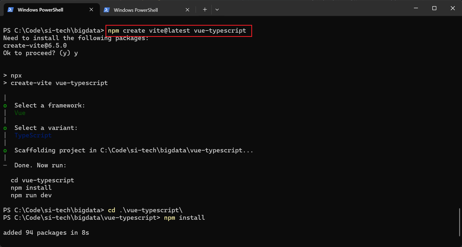The image size is (462, 247).
Task: Click the 'Scaffolding project in' output line
Action: click(134, 150)
